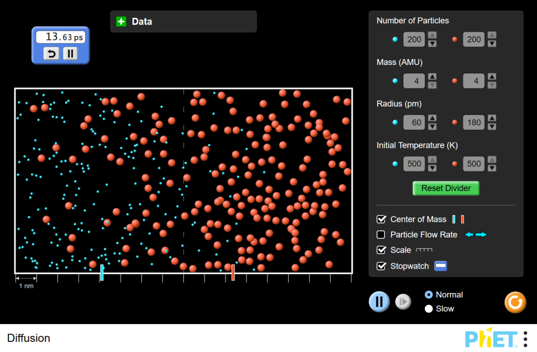The image size is (537, 352).
Task: Click the cyan radius value 60
Action: pos(414,122)
